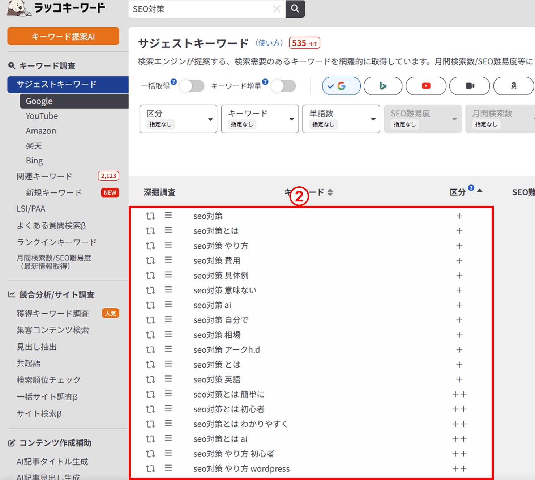
Task: Open 共起語 in sidebar
Action: [29, 363]
